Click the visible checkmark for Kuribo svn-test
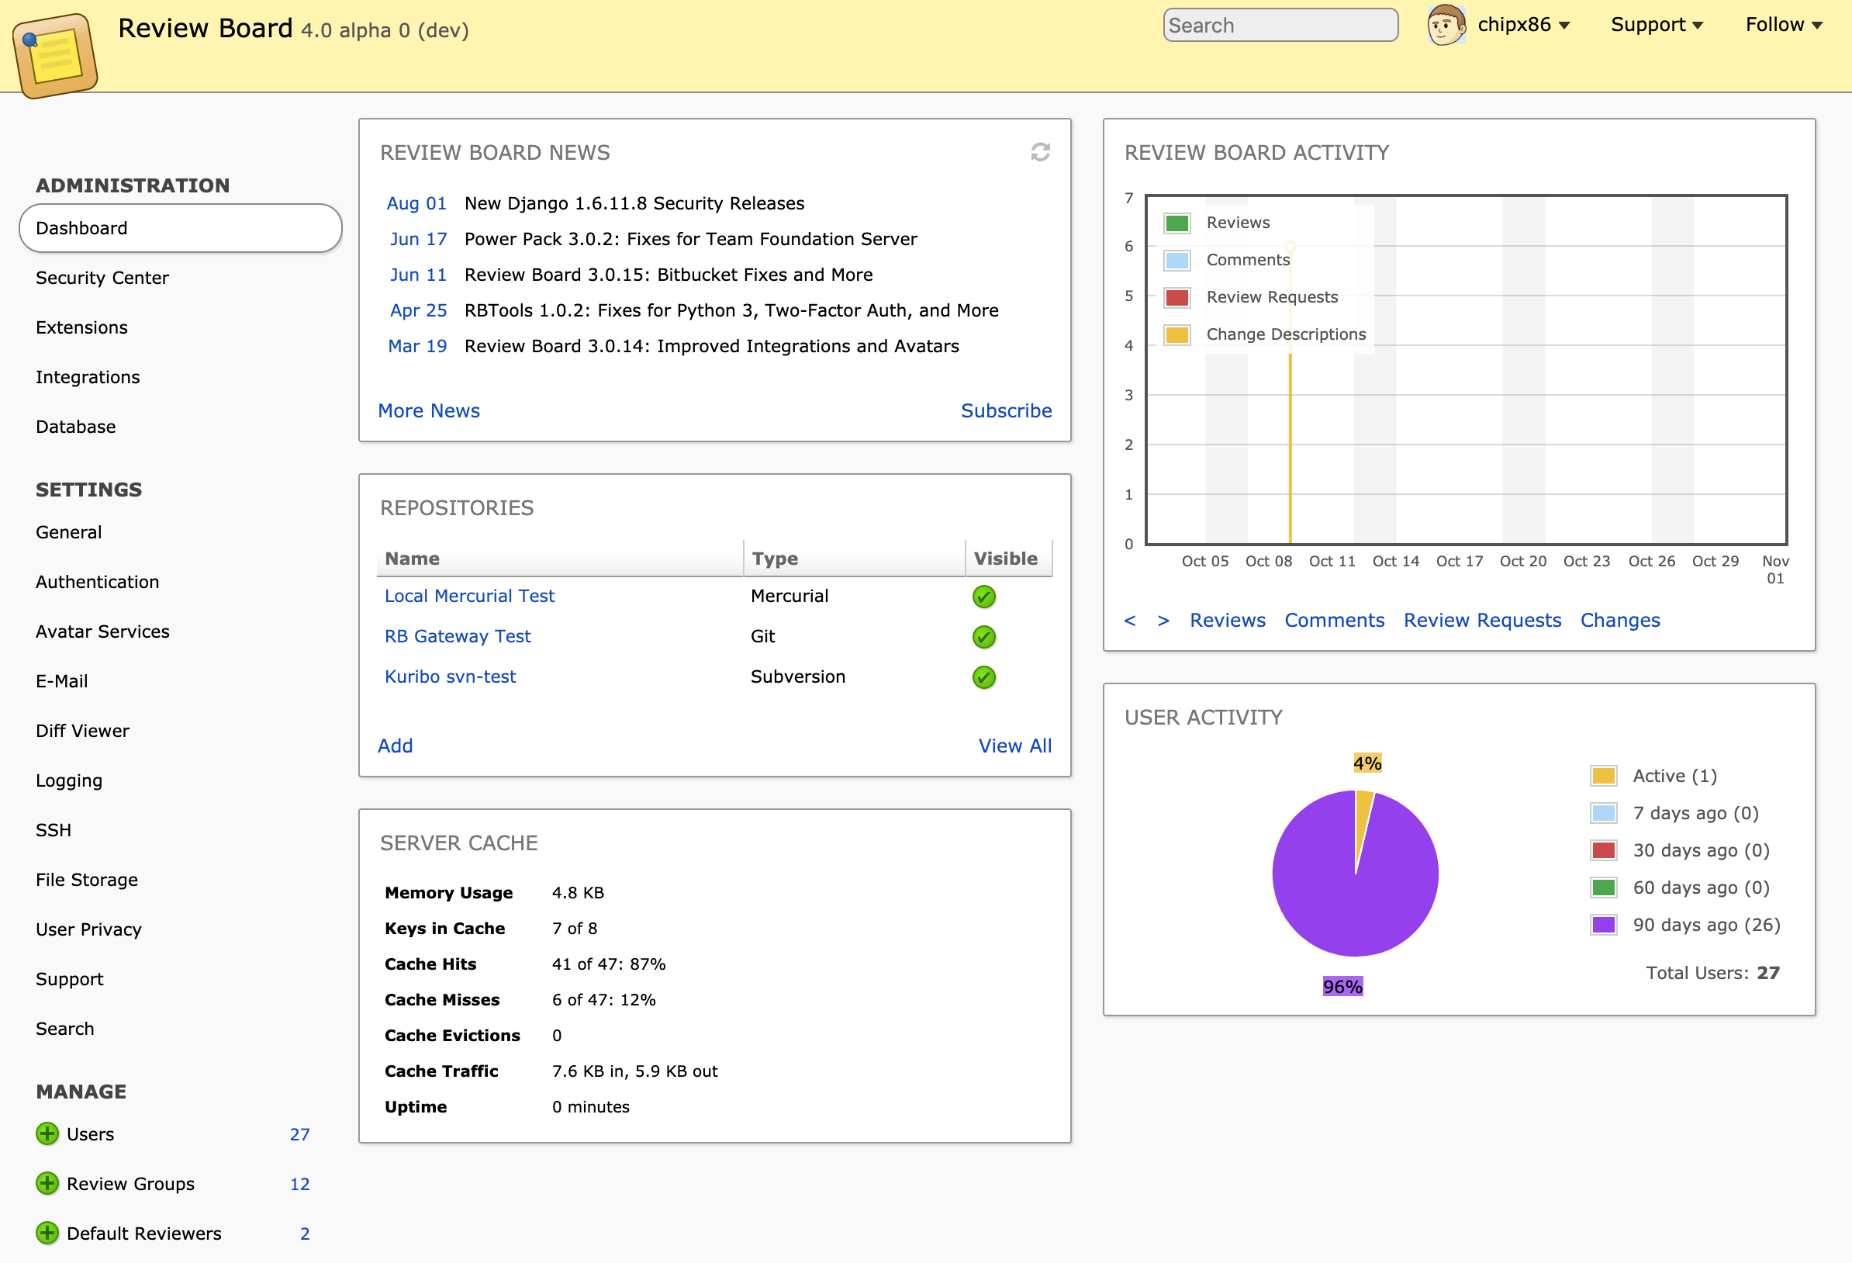Screen dimensions: 1852x1263 pyautogui.click(x=984, y=677)
